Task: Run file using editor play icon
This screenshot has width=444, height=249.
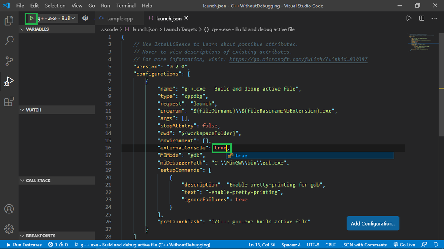Action: tap(409, 18)
